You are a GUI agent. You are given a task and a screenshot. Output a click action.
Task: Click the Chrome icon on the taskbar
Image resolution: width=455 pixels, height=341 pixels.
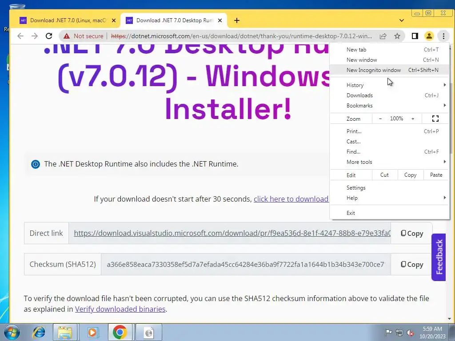[x=120, y=332]
